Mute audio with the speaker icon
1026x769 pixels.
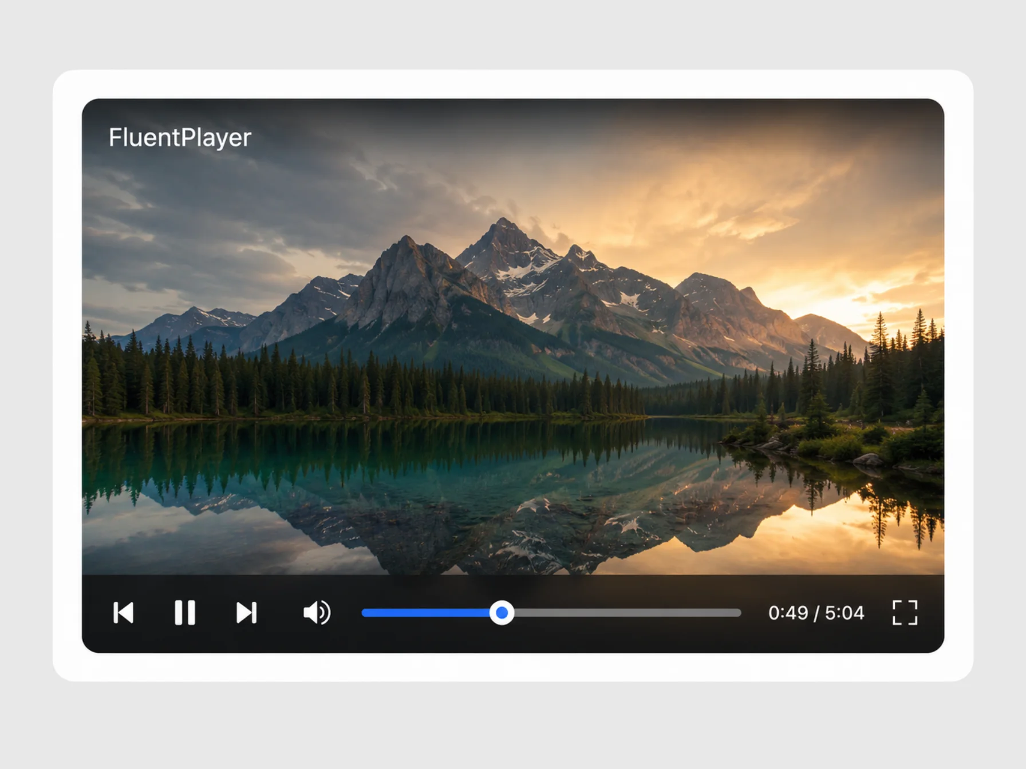point(317,613)
